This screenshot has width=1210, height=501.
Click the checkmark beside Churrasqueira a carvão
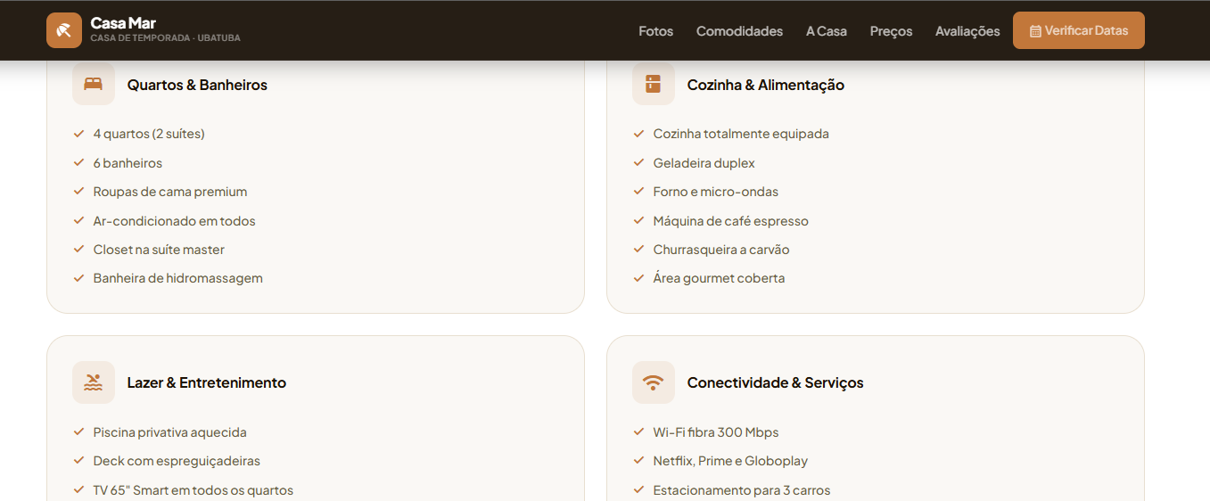click(x=638, y=250)
